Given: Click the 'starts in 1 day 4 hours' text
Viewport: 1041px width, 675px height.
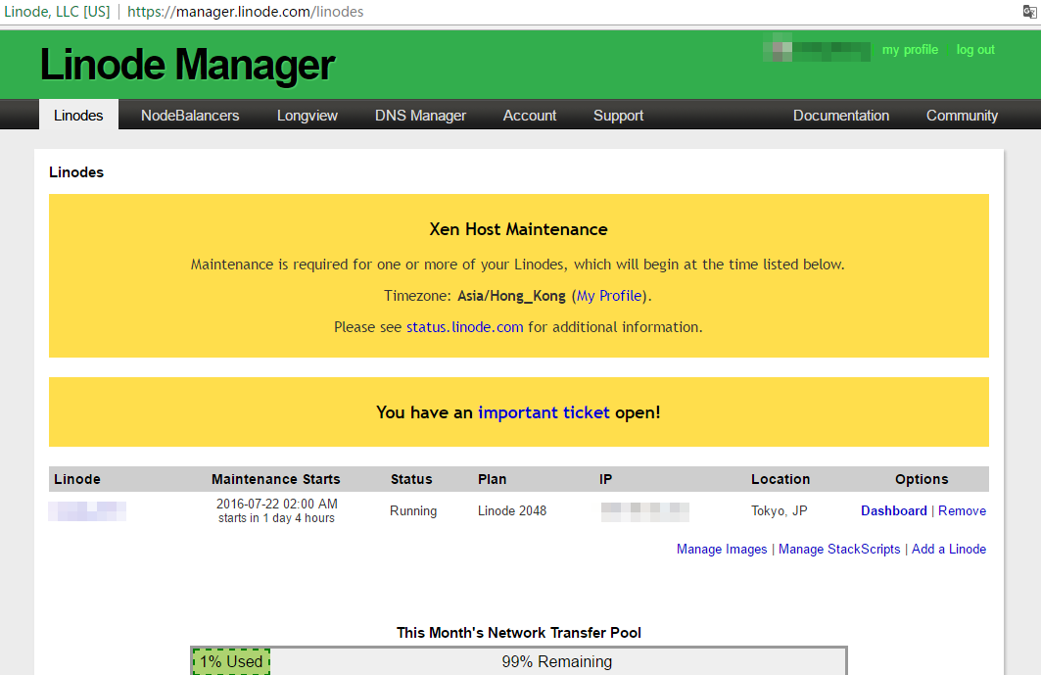Looking at the screenshot, I should tap(276, 518).
